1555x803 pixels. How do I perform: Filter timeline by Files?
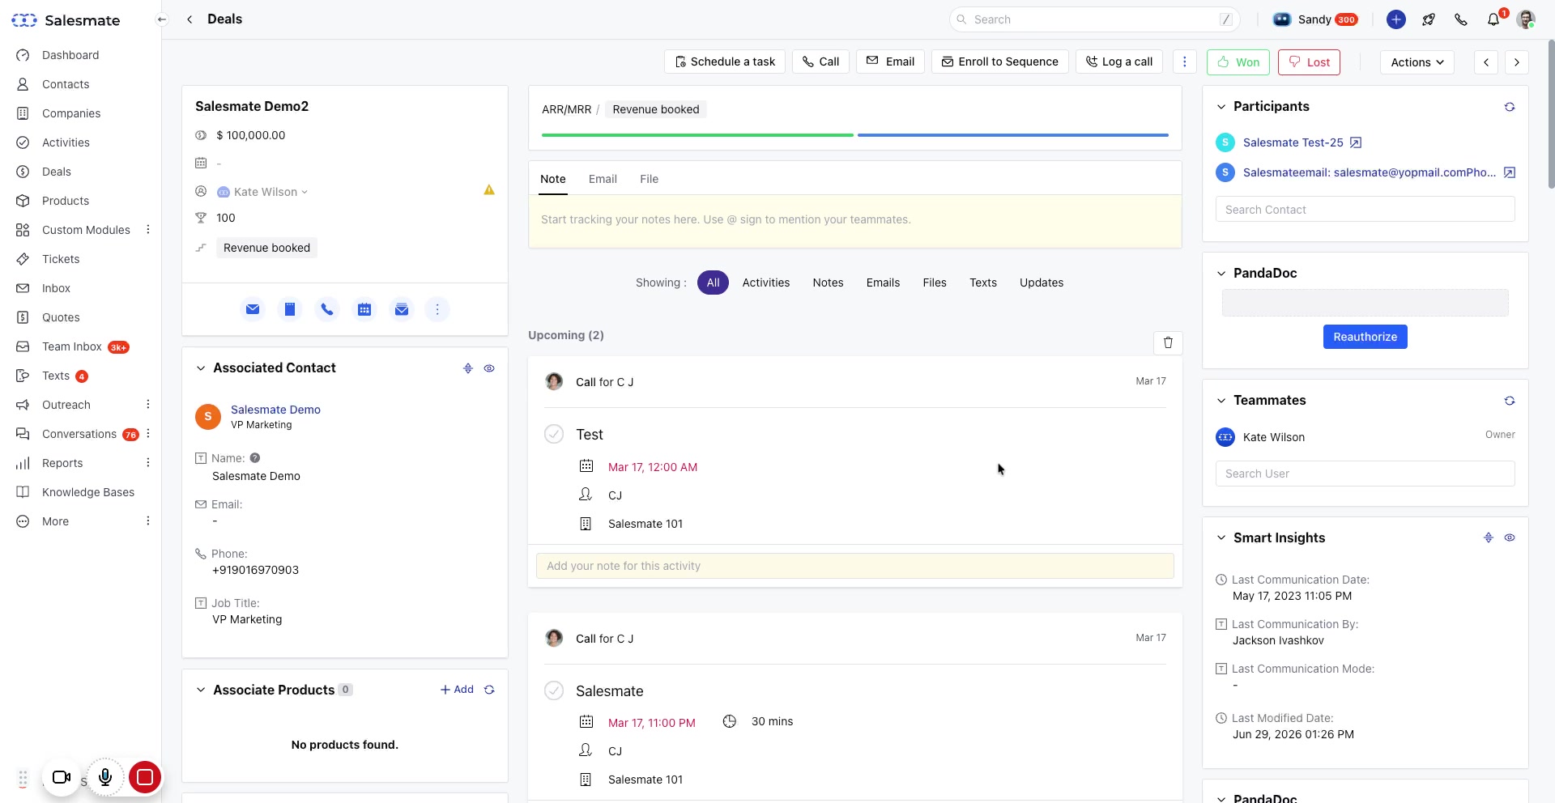point(935,283)
